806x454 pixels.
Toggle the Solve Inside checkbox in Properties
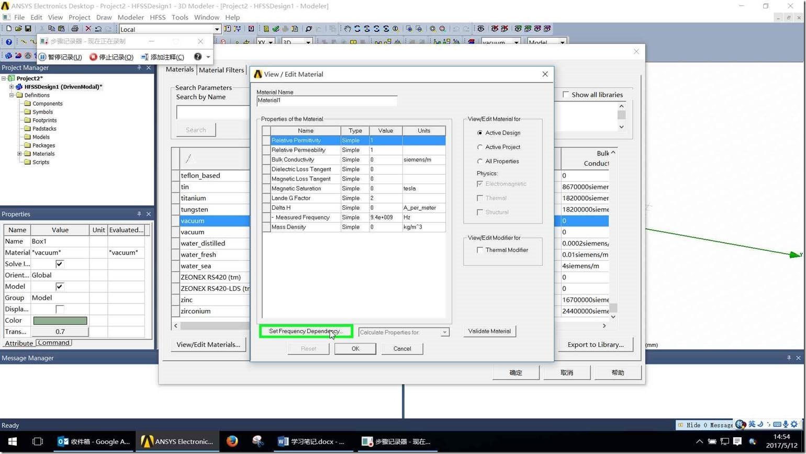coord(60,264)
